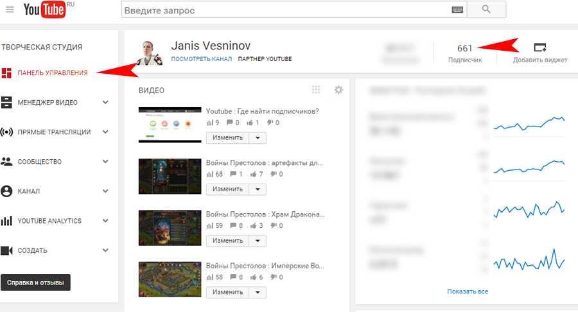Viewport: 578px width, 312px height.
Task: Open video title 'Войны Престолов : артефакты дл...'
Action: point(265,163)
